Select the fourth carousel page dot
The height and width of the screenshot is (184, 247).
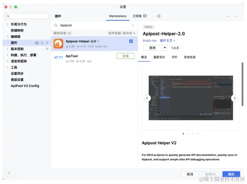coord(198,134)
